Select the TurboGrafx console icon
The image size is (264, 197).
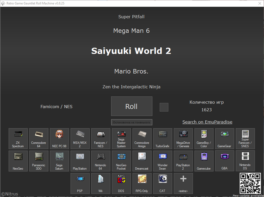click(163, 139)
